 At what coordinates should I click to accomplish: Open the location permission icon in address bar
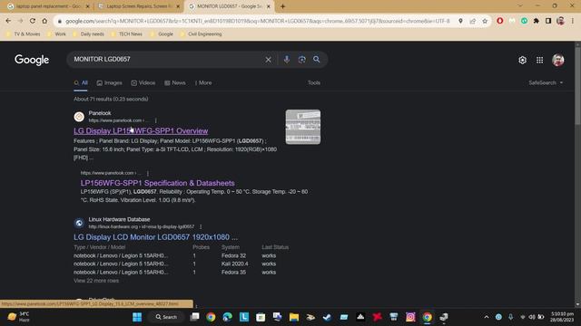tap(460, 21)
